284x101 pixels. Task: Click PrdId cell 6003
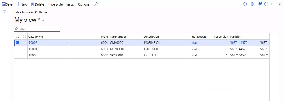[x=90, y=49]
